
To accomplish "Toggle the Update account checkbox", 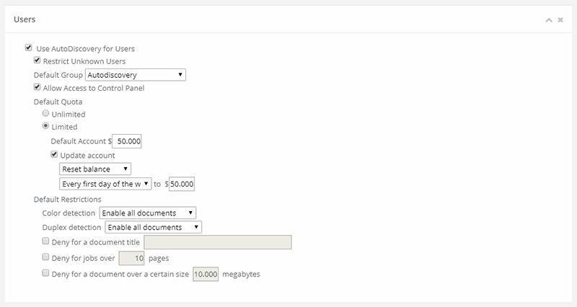I will point(54,156).
